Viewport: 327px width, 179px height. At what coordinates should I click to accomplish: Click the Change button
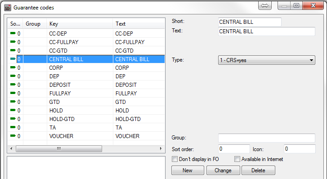tap(223, 170)
